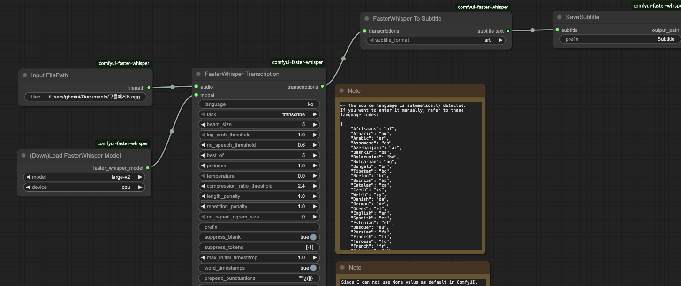Screen dimensions: 681x286
Task: Click the transcriptions input socket on To Subtitle node
Action: 365,31
